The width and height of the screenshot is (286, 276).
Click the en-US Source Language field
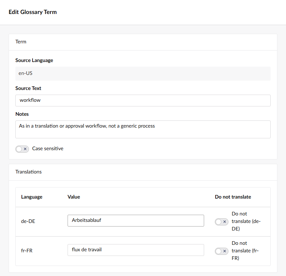click(x=143, y=73)
